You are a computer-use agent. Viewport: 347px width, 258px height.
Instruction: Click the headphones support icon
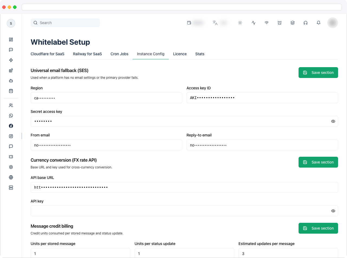[306, 23]
